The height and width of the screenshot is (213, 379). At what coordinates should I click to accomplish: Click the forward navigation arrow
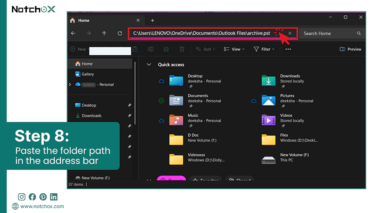(x=89, y=33)
